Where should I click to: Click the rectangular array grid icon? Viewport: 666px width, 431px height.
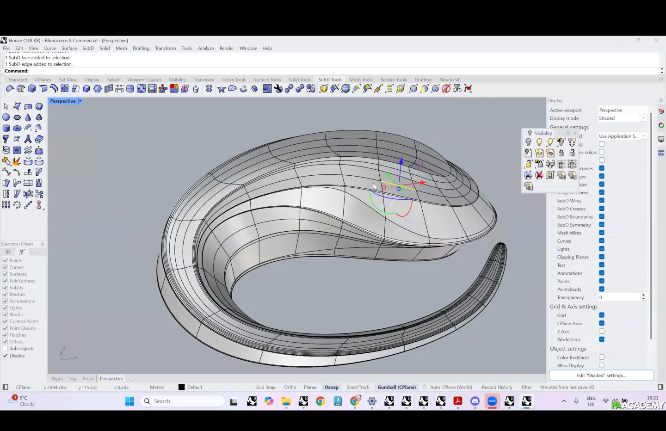pyautogui.click(x=6, y=205)
